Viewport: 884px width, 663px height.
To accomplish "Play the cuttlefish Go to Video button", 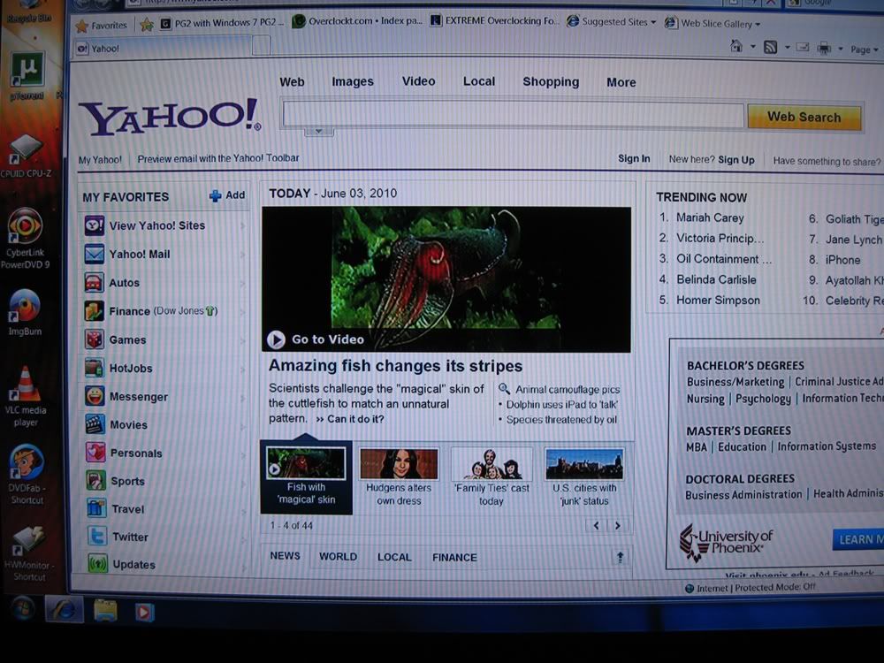I will pyautogui.click(x=316, y=339).
